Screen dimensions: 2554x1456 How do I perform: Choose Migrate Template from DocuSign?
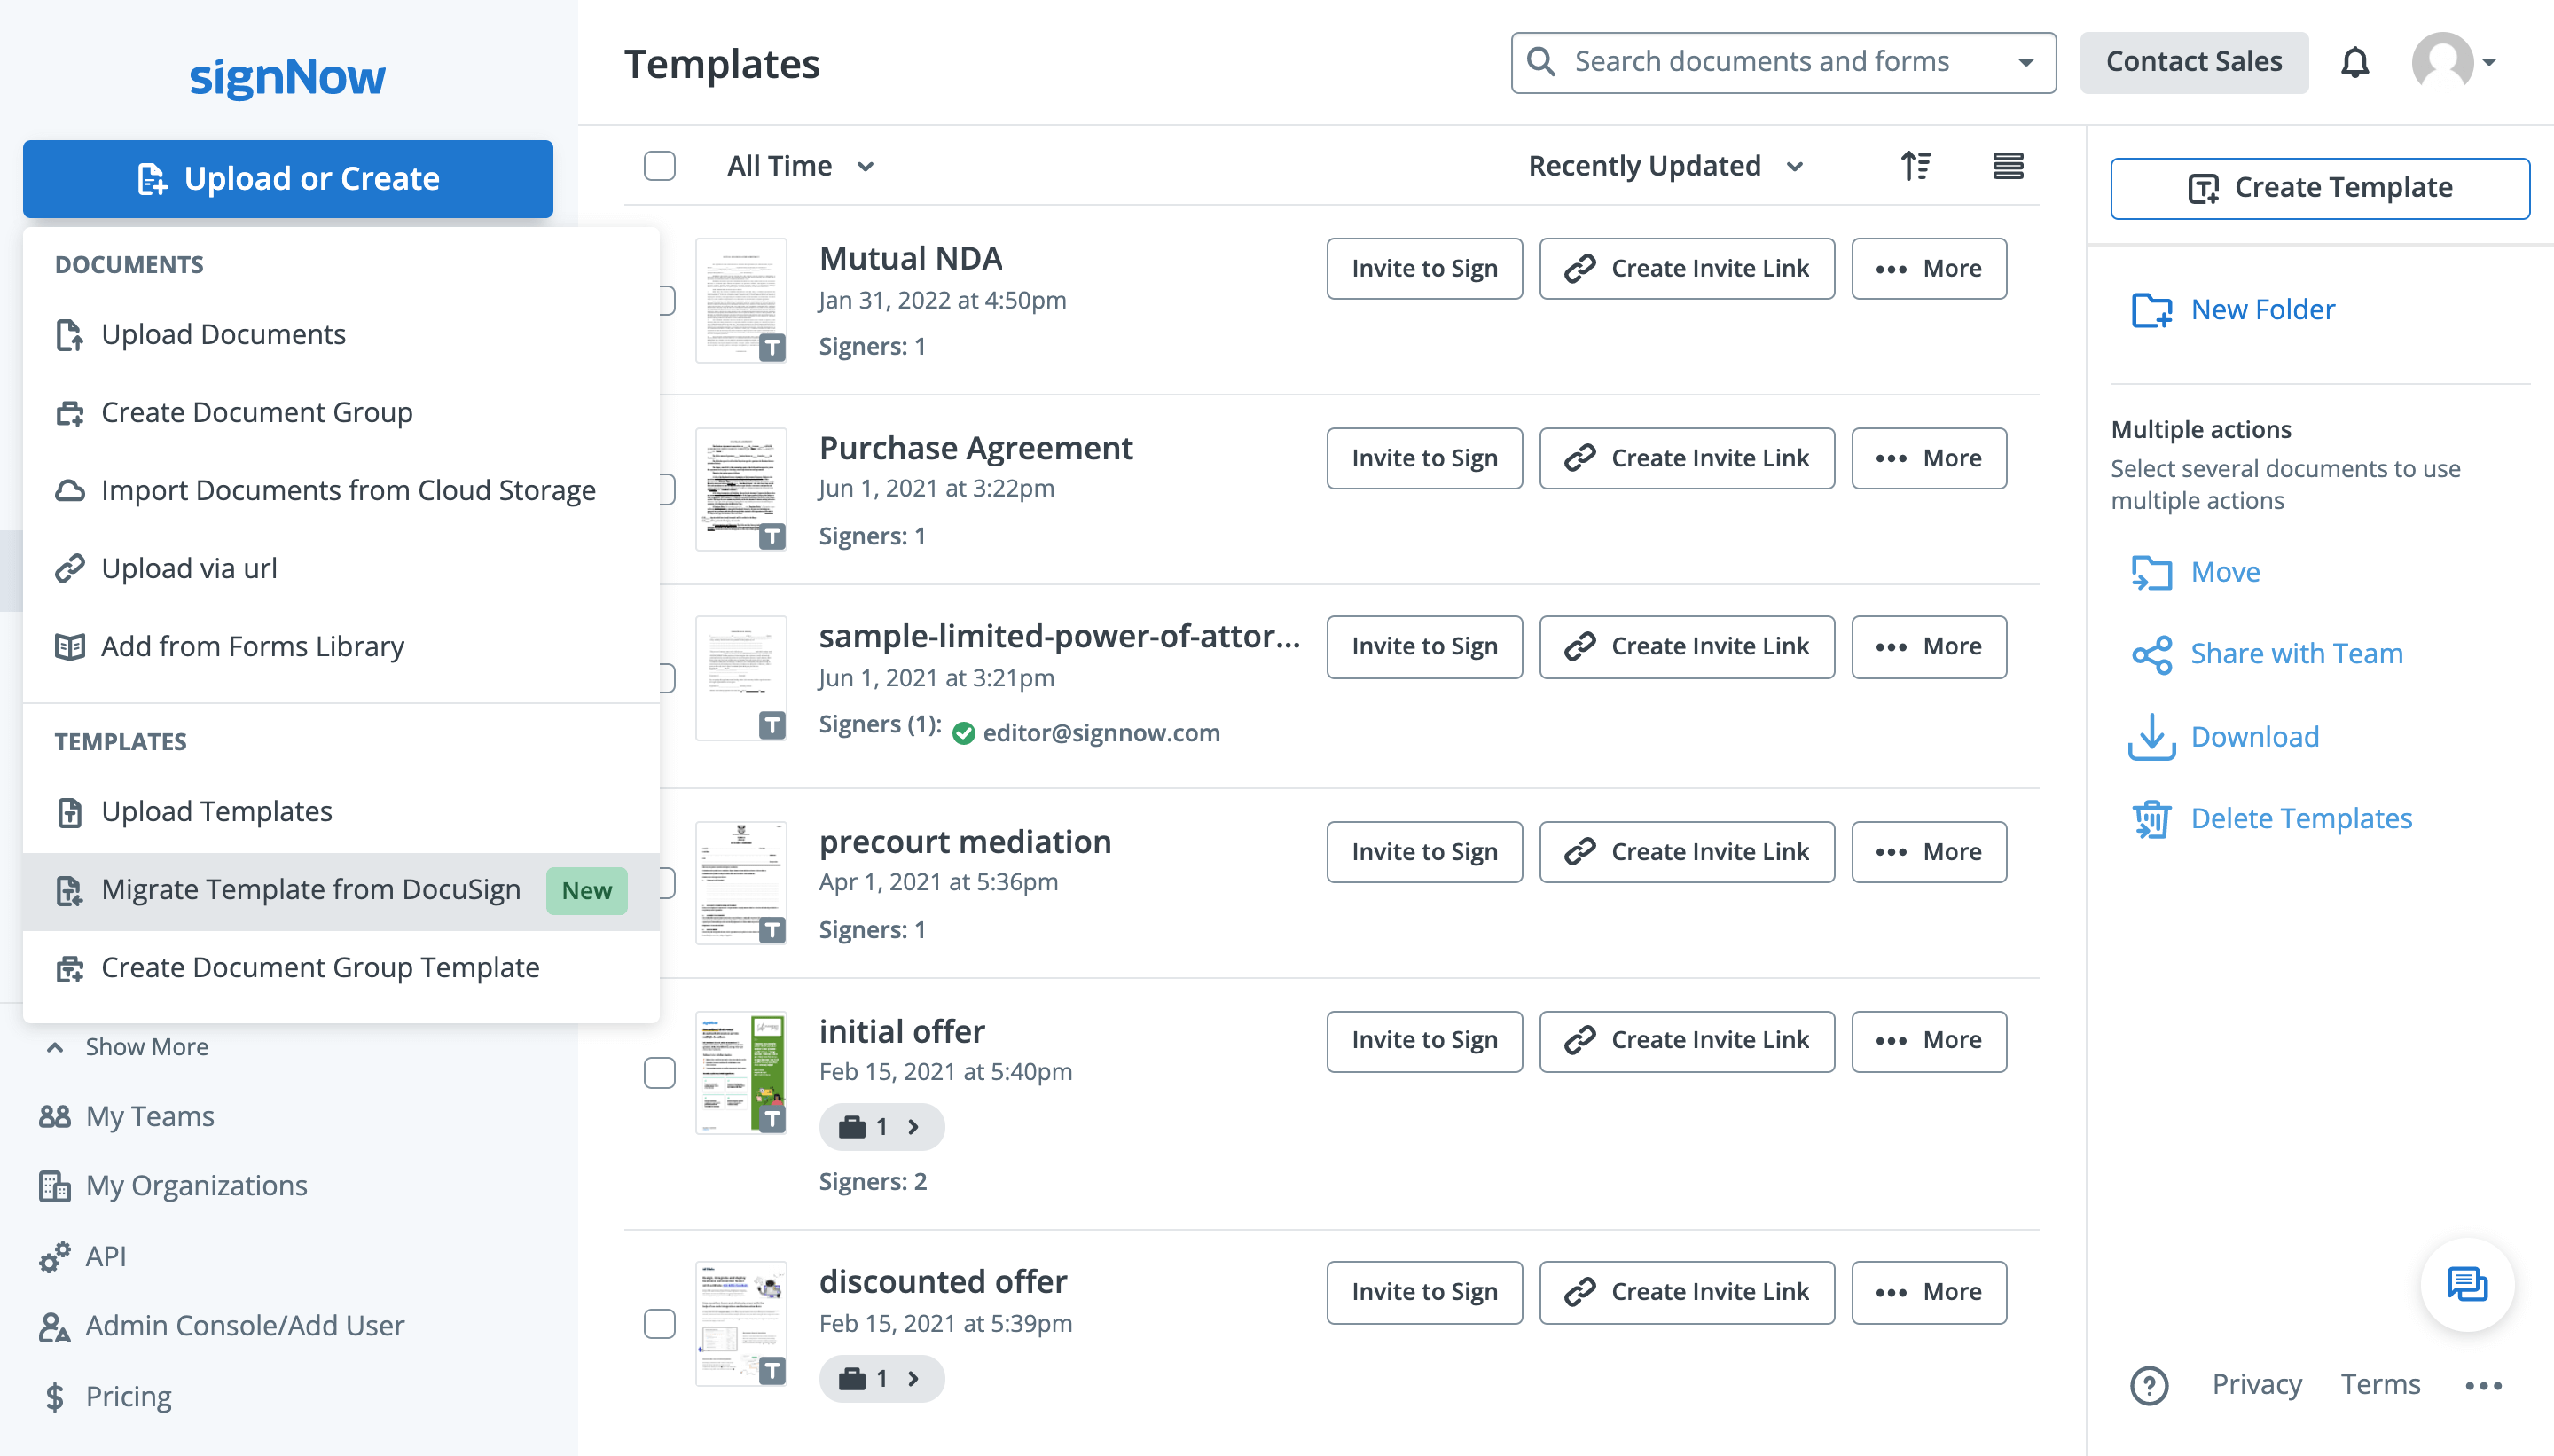pos(311,890)
